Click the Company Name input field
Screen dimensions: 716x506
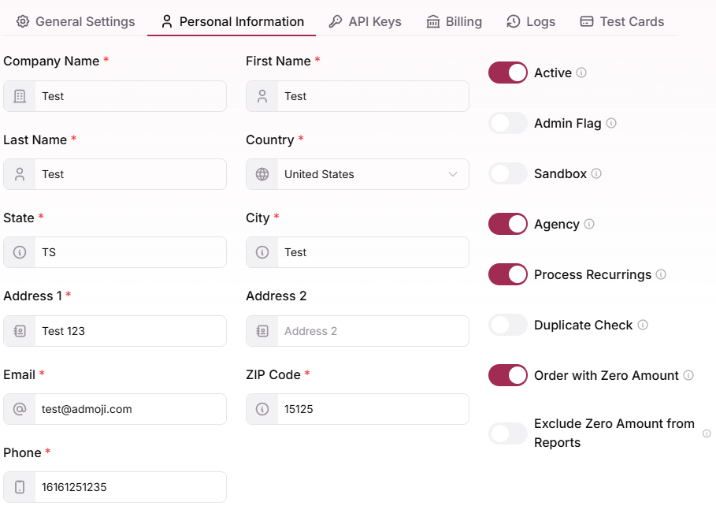[x=115, y=96]
